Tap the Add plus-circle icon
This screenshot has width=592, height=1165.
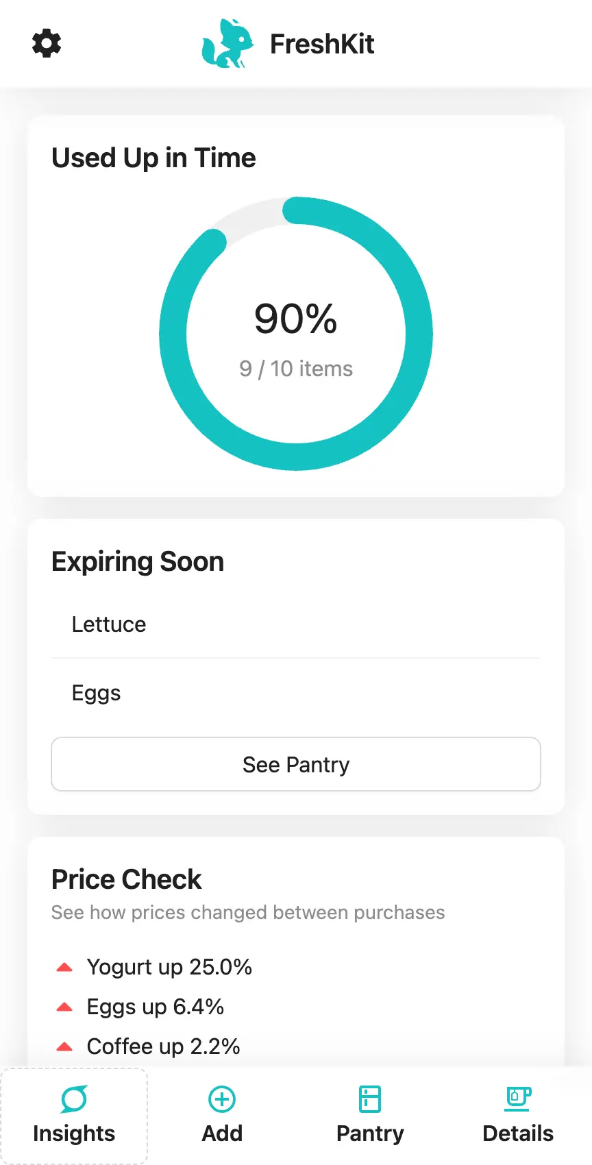(222, 1099)
